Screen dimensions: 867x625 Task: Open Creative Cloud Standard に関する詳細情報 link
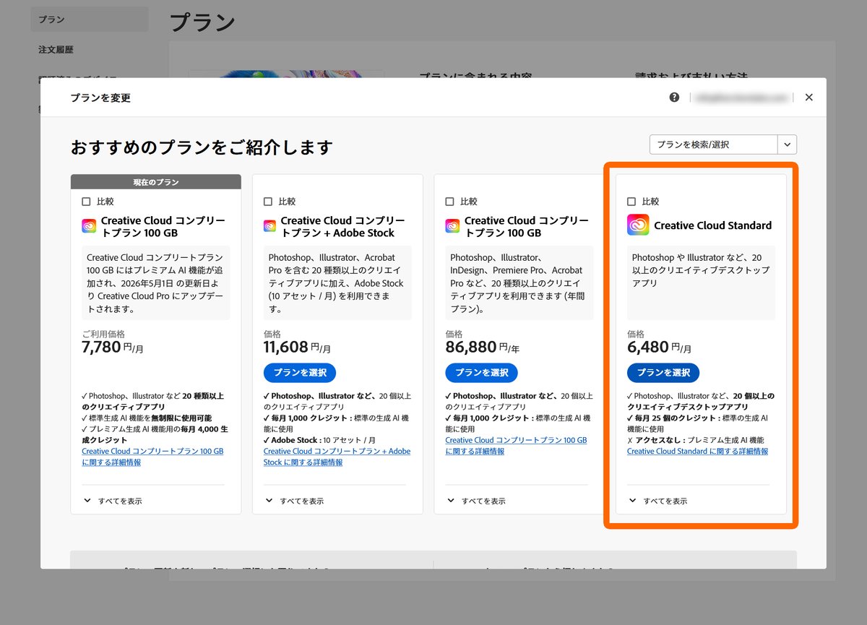point(697,451)
